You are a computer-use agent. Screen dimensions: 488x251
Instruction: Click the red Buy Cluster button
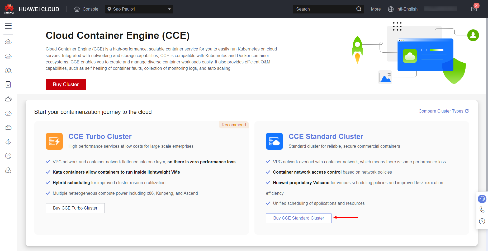click(66, 84)
